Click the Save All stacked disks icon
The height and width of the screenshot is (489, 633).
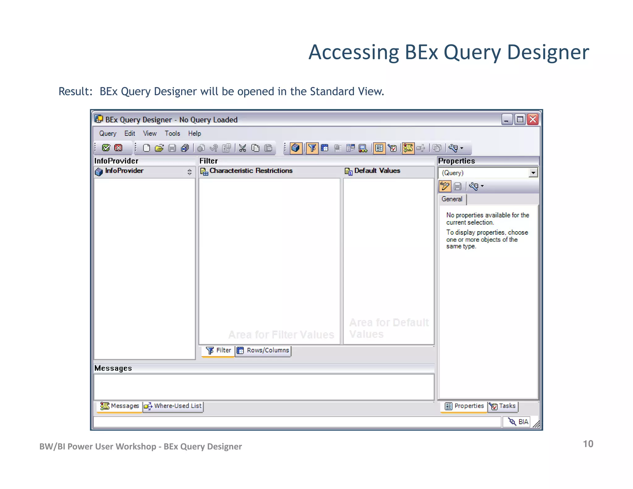coord(185,148)
